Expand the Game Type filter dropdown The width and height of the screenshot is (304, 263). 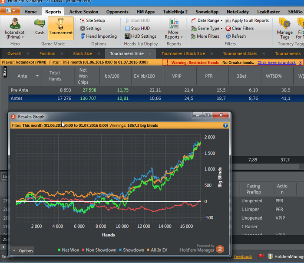tap(207, 28)
